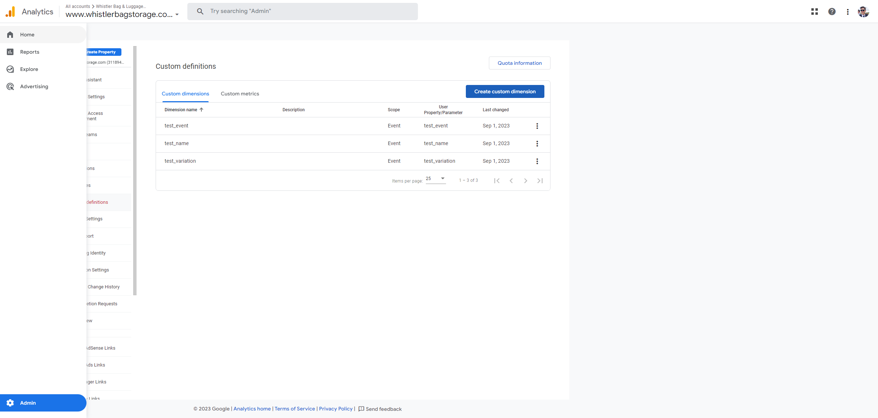Click the Scope column header

(x=394, y=110)
